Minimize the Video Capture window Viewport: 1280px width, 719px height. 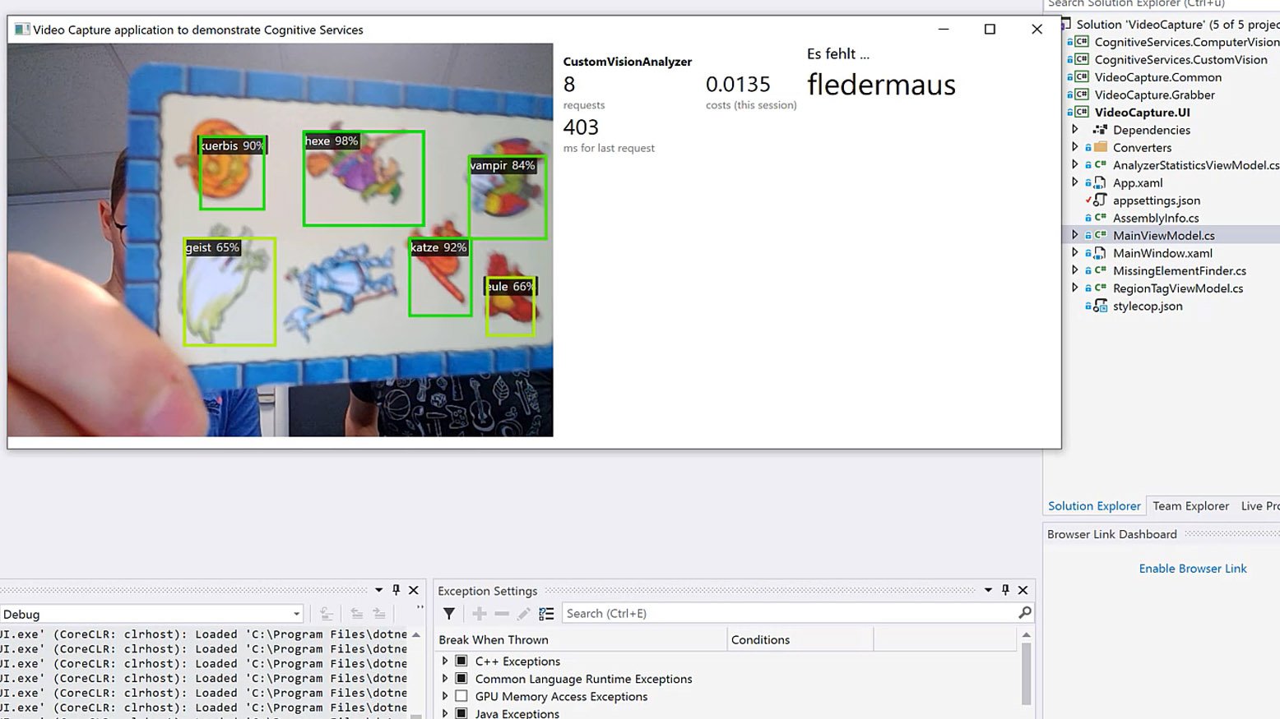pyautogui.click(x=944, y=29)
